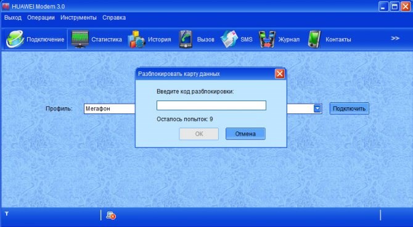Open the Инструменты menu
Image resolution: width=413 pixels, height=227 pixels.
point(78,18)
